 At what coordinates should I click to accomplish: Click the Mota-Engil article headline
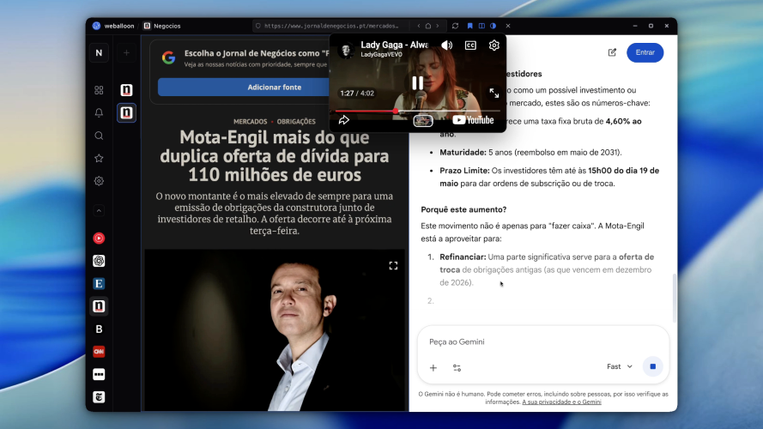275,155
